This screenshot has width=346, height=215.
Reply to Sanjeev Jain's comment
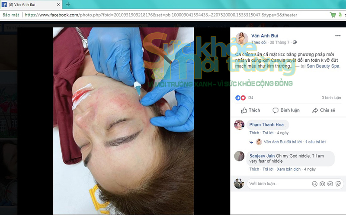tap(268, 169)
